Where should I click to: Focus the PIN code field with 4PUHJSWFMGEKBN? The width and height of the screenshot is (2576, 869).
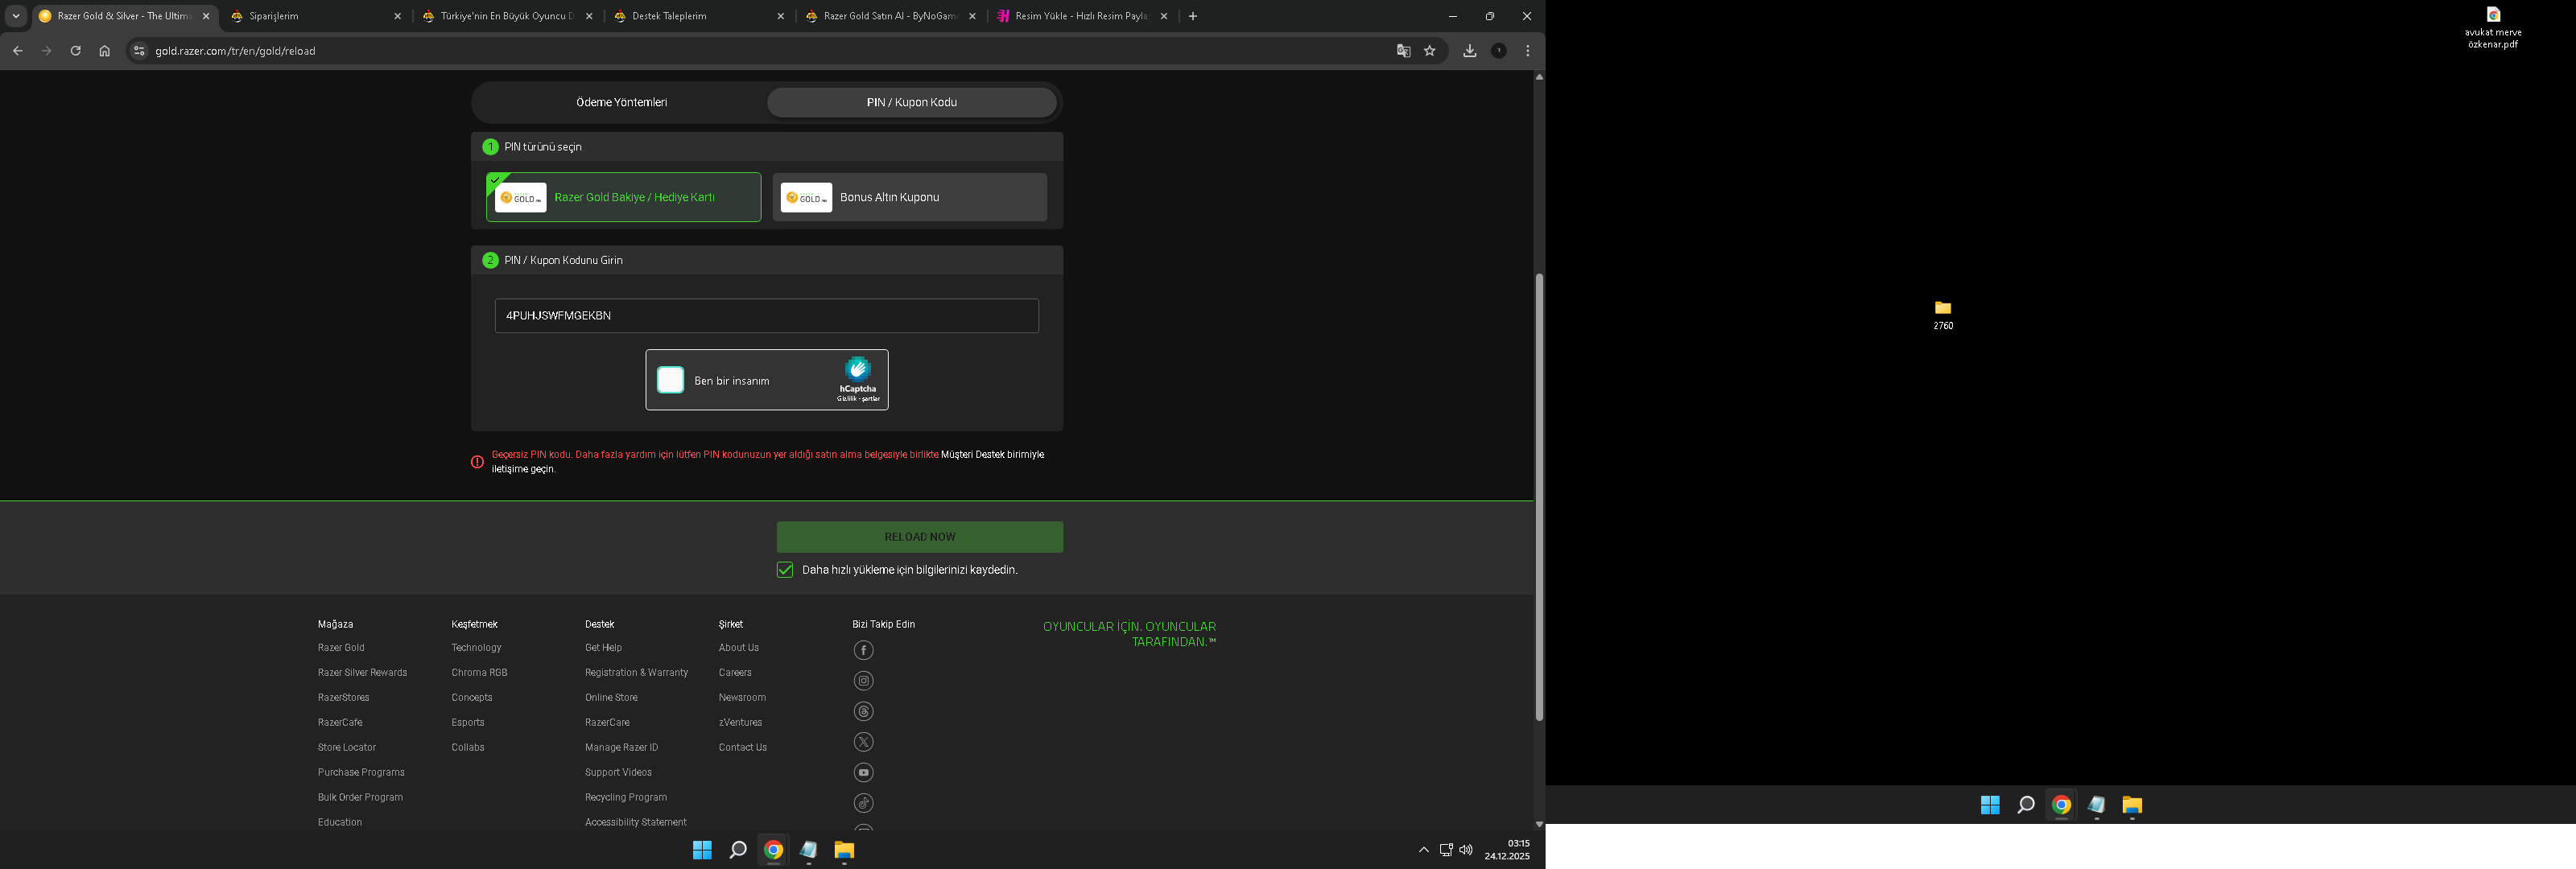[x=766, y=316]
